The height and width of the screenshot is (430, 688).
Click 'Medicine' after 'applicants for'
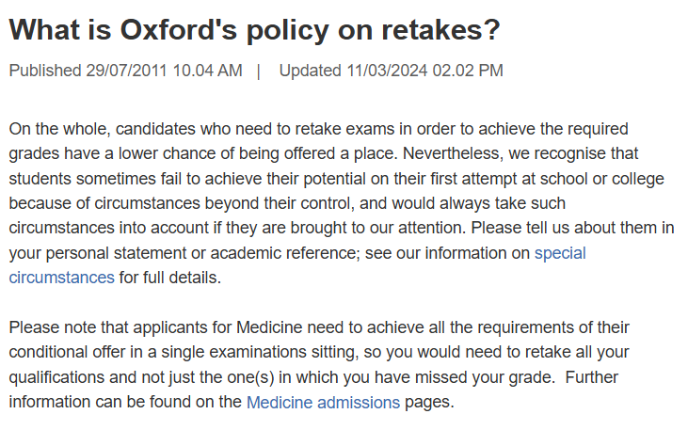pos(269,327)
